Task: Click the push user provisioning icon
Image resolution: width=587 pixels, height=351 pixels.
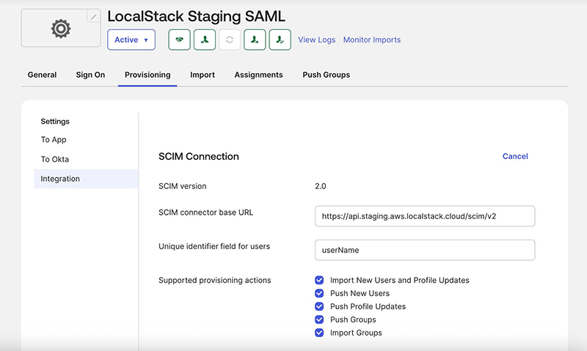Action: (205, 40)
